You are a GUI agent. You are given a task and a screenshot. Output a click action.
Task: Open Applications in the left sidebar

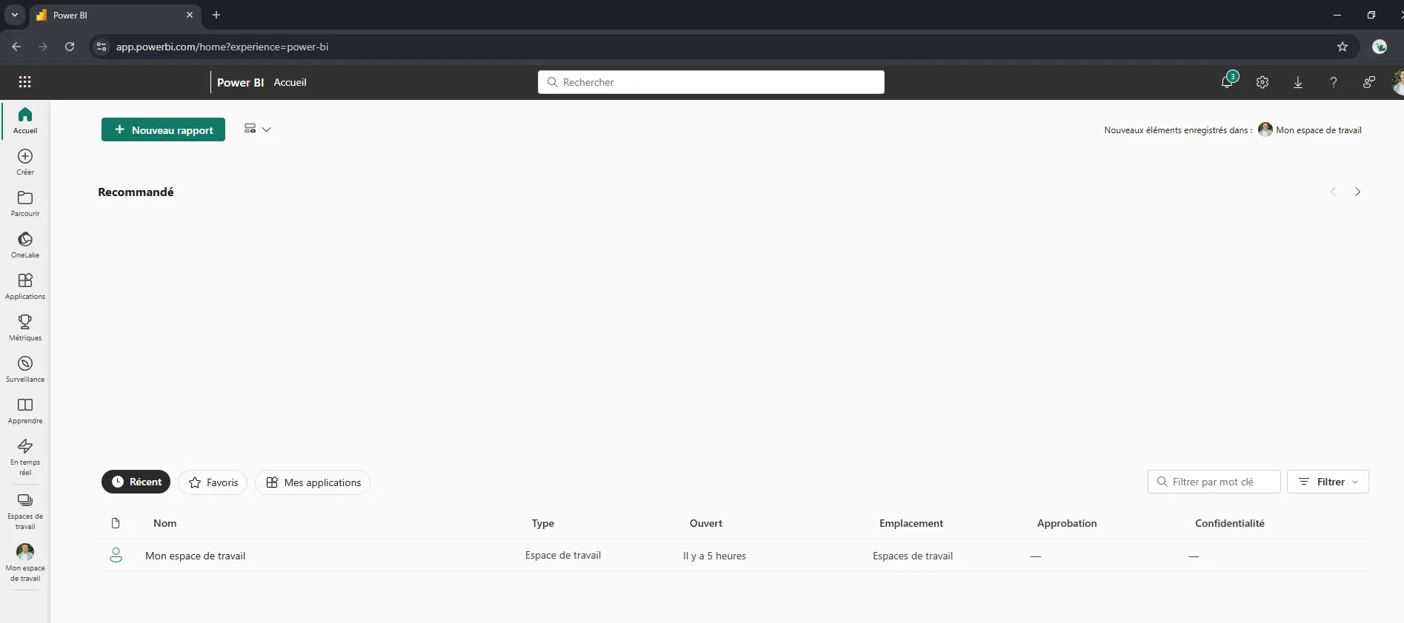click(25, 286)
